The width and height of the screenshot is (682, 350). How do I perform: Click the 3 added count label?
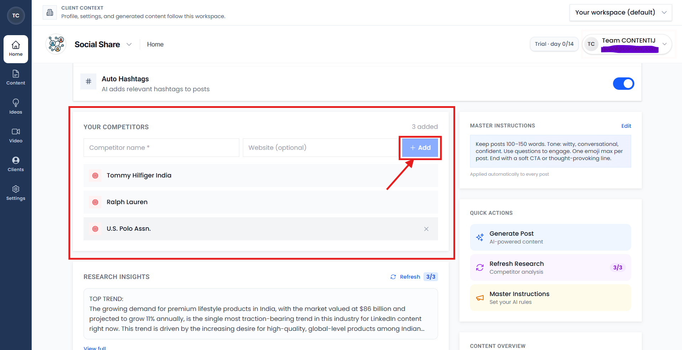click(x=425, y=127)
